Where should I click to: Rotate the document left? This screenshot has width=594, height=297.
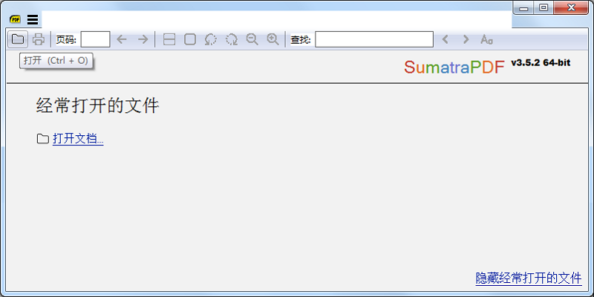point(211,39)
